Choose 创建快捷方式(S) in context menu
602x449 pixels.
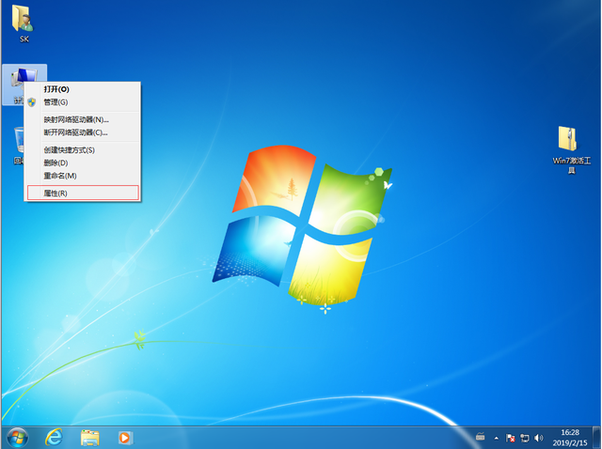coord(82,150)
